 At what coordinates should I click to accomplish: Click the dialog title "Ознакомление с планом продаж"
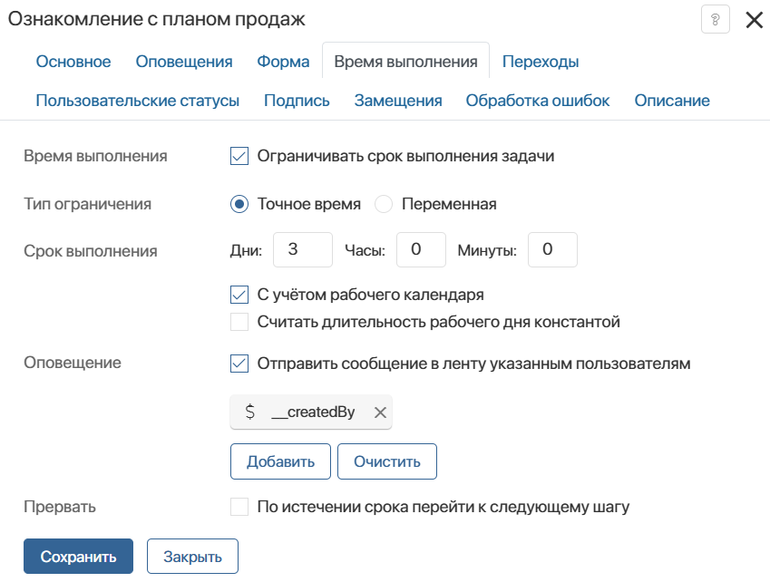coord(157,19)
